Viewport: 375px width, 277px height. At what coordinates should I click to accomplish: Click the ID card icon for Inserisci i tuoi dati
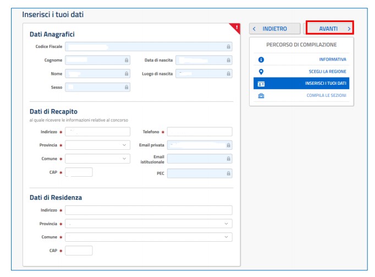click(261, 84)
